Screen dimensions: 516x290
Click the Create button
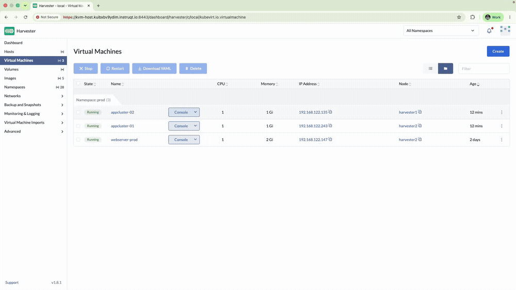(x=498, y=51)
